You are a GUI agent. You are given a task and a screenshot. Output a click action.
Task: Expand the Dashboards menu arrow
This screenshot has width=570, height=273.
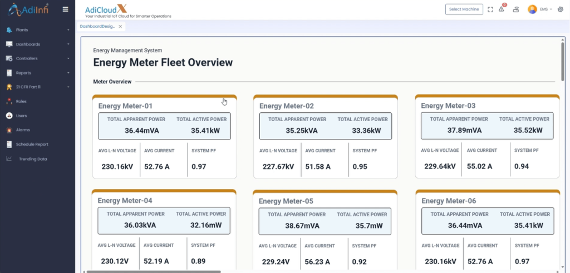pos(68,44)
